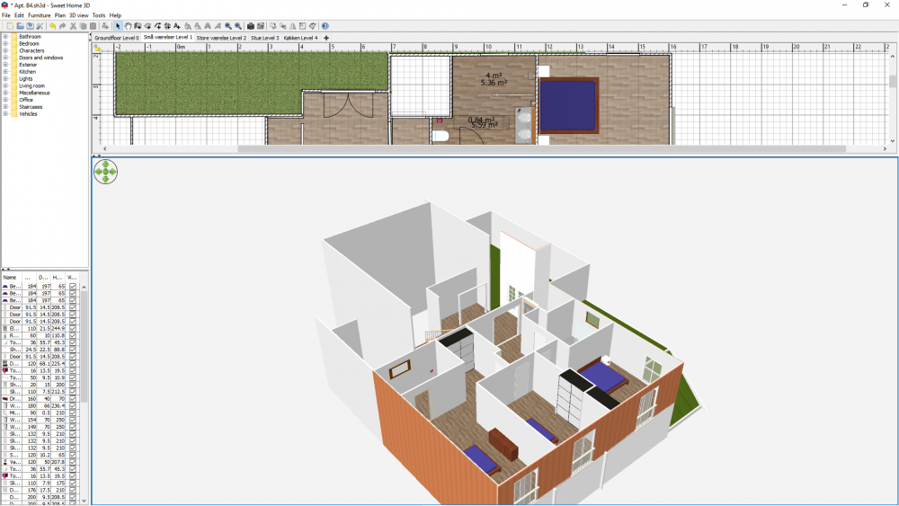Open the Furniture menu

click(39, 15)
